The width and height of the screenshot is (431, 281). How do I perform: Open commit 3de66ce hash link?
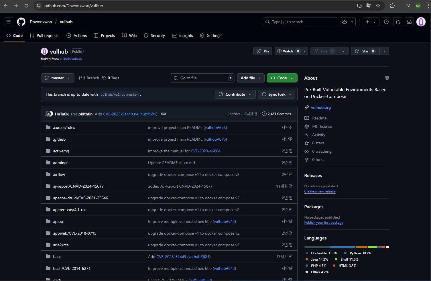pos(234,114)
